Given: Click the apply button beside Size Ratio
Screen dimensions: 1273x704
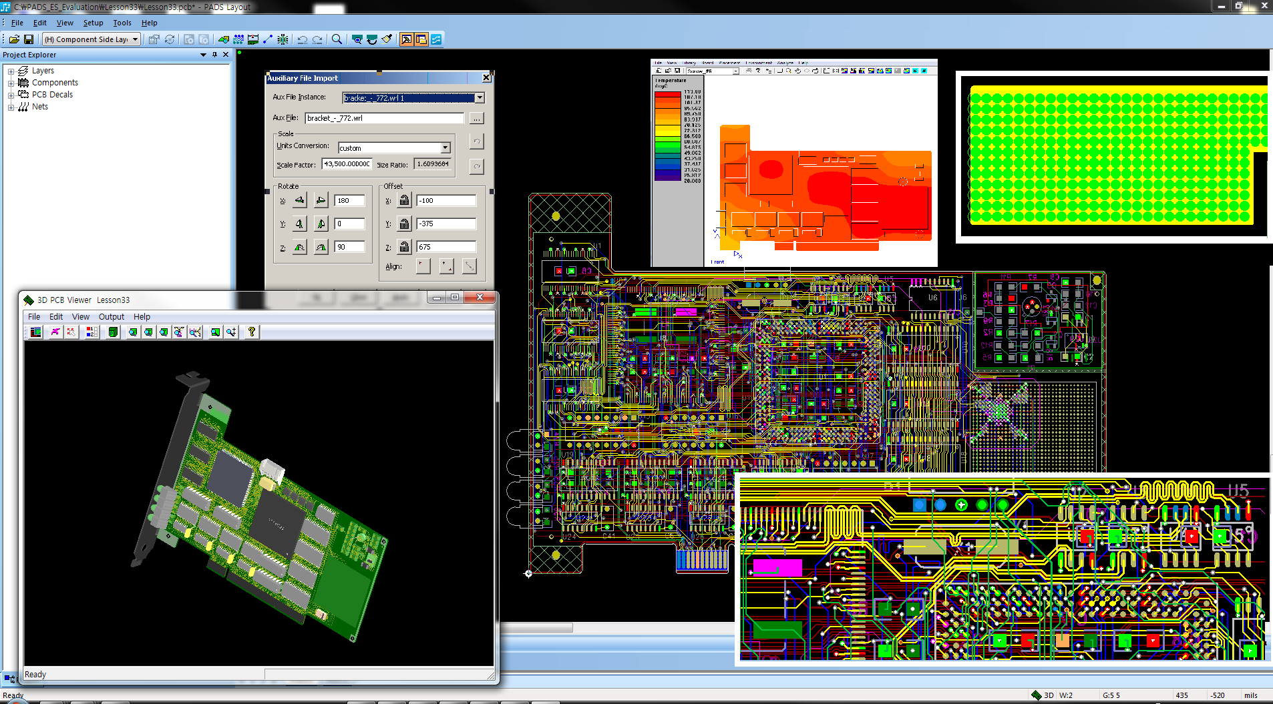Looking at the screenshot, I should point(476,165).
